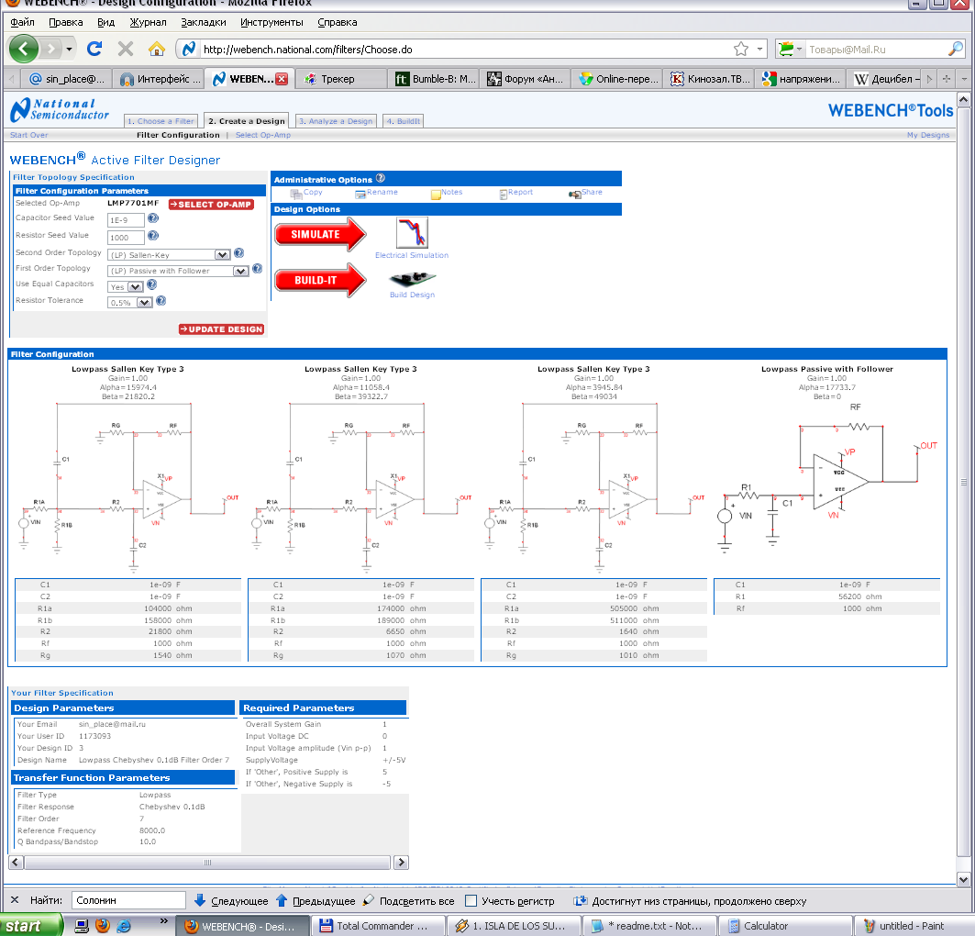
Task: Switch to Calculator taskbar item
Action: point(785,926)
